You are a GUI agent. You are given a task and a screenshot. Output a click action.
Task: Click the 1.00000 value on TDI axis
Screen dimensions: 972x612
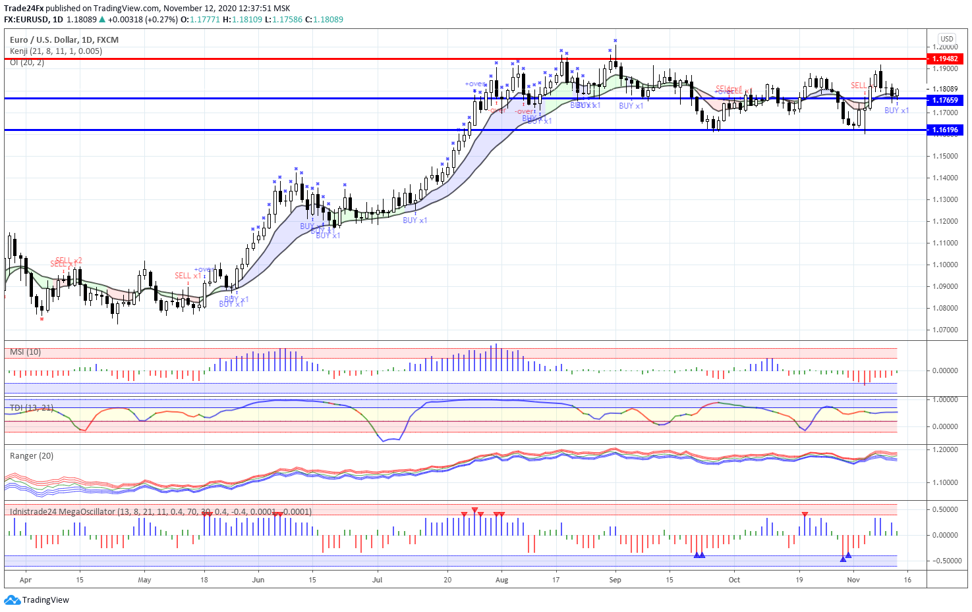point(945,400)
